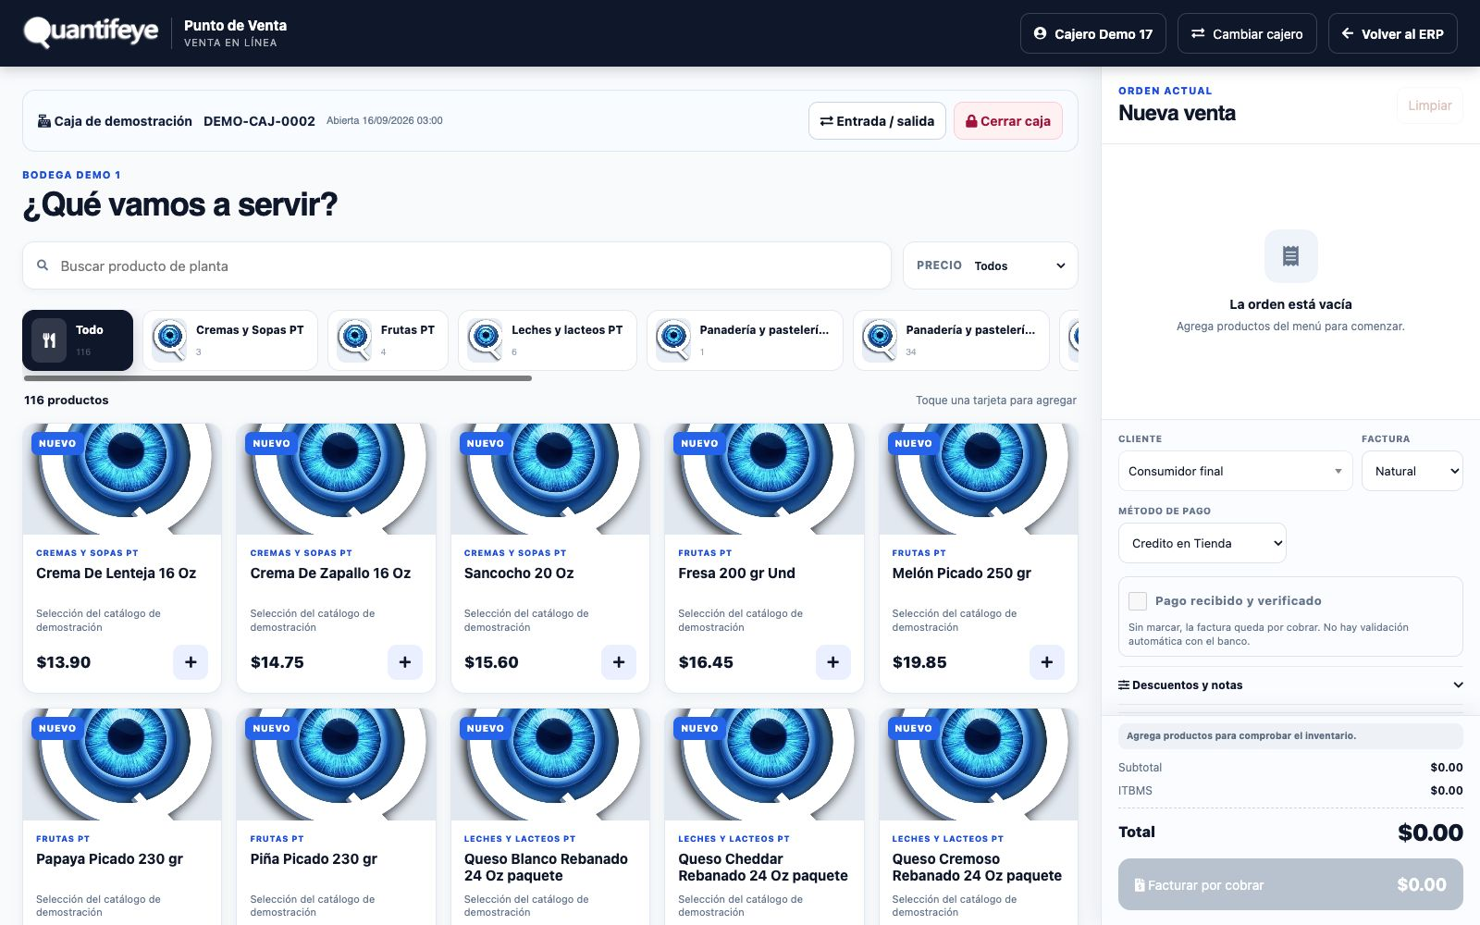Click the Cajero Demo 17 button

click(x=1093, y=33)
